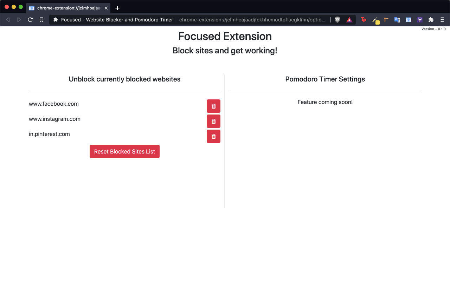Remove www.instagram.com using its trash icon
Screen dimensions: 450x281
pyautogui.click(x=213, y=121)
